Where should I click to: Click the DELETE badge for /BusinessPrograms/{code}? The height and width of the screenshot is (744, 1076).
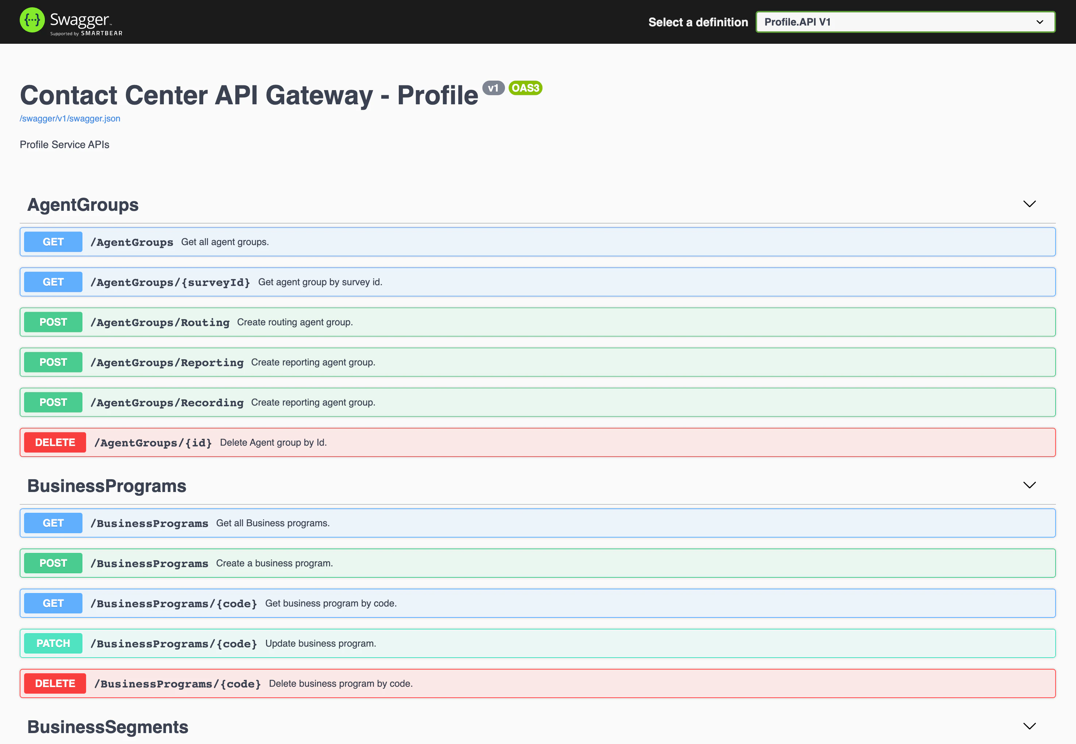[x=55, y=683]
